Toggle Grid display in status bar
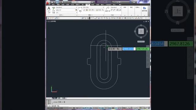Image resolution: width=196 pixels, height=110 pixels. (77, 108)
